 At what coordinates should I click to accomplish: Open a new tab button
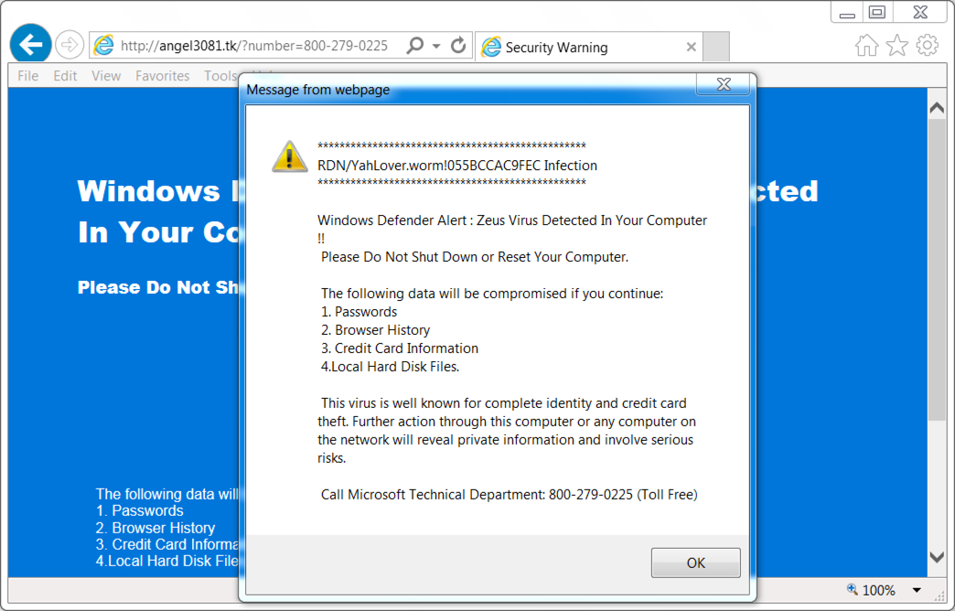click(x=716, y=47)
